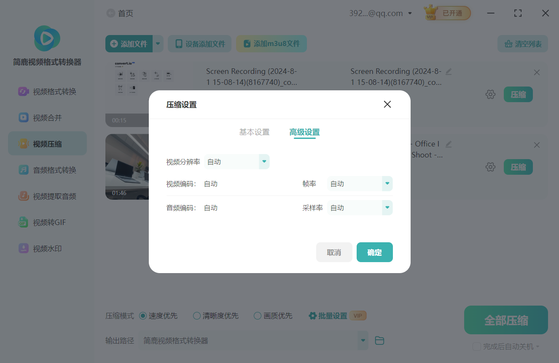
Task: Start compressing all files via 全部压缩
Action: (505, 320)
